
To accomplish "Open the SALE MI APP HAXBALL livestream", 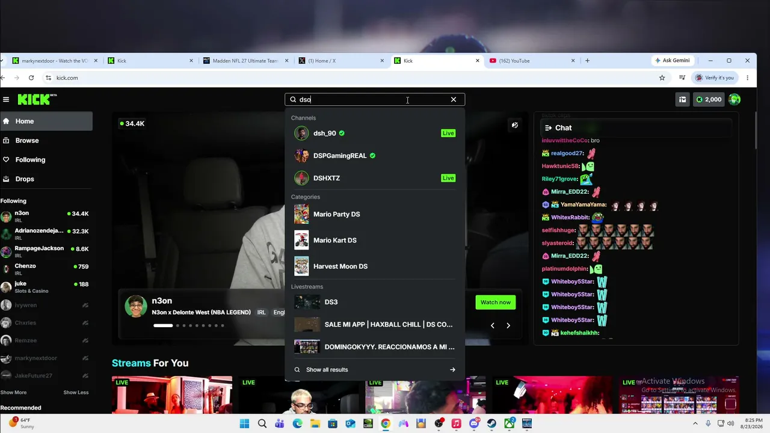I will (x=375, y=324).
